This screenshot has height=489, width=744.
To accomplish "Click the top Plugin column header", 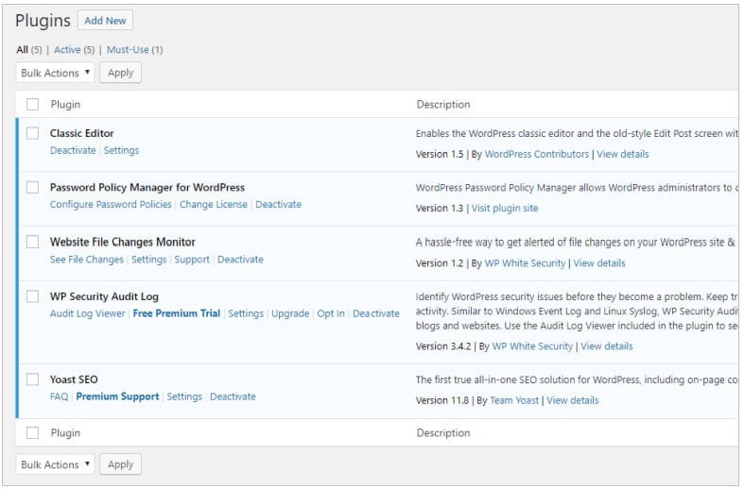I will (65, 104).
